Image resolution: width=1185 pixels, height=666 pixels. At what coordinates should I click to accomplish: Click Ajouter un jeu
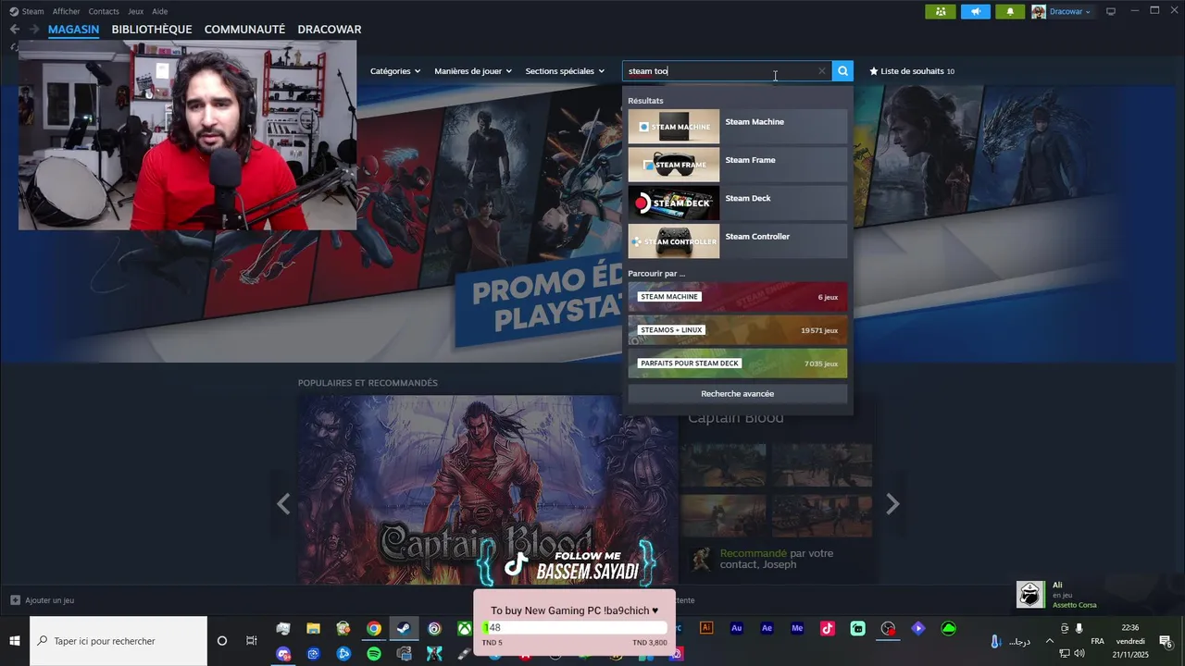point(43,600)
